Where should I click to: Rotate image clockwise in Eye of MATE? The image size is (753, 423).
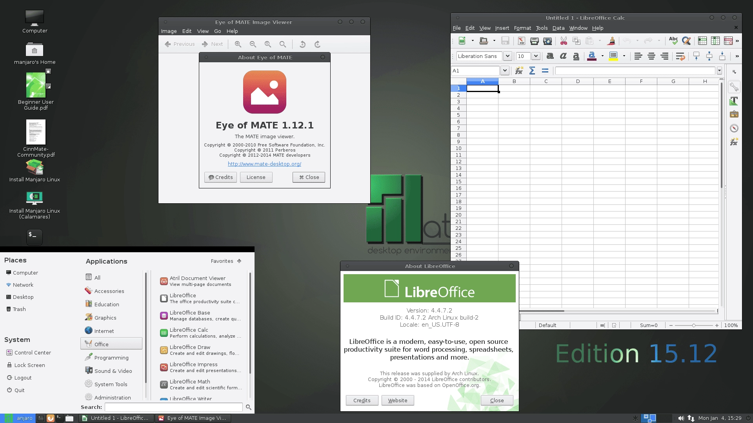317,44
